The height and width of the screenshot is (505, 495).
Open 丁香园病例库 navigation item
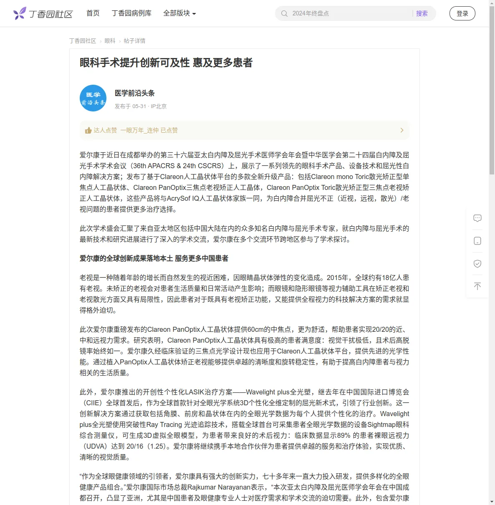(x=131, y=13)
